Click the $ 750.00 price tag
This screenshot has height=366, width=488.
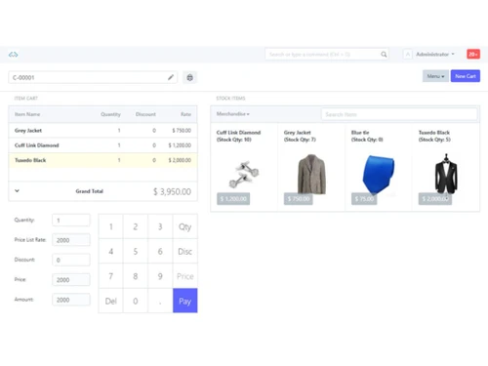click(x=299, y=199)
